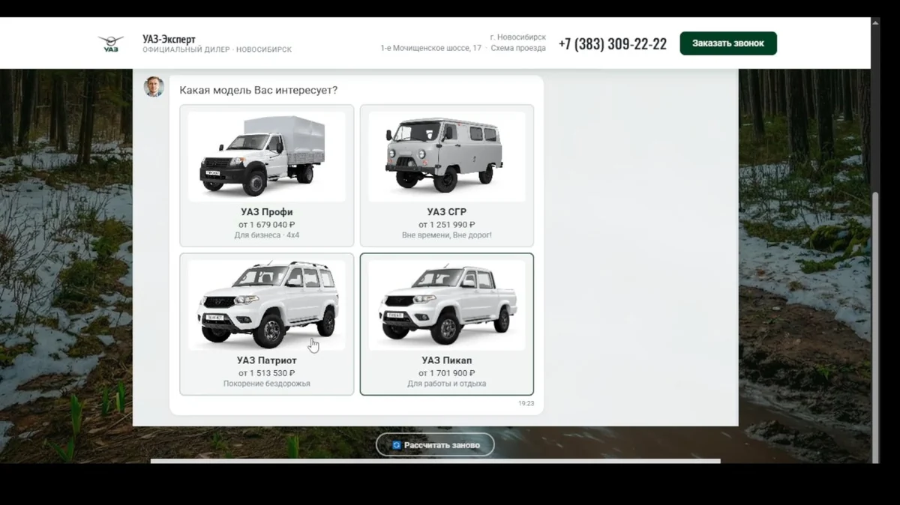Click the УАЗ СГР van photo
Viewport: 900px width, 505px height.
[x=447, y=156]
